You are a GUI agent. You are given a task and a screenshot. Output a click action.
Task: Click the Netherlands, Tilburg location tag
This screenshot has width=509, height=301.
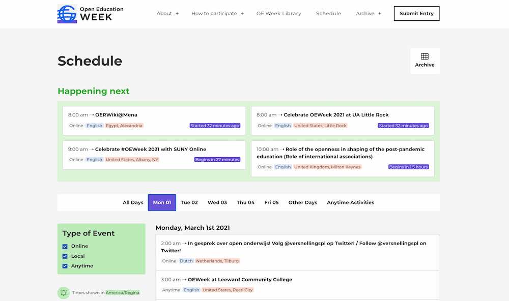[217, 261]
